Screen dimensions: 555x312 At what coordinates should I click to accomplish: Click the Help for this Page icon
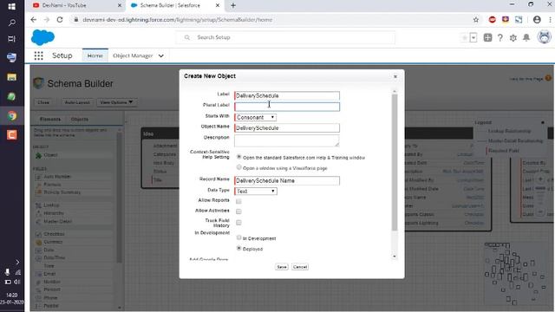pos(548,78)
